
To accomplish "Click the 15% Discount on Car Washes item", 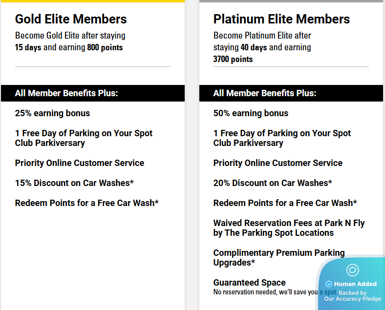I will tap(74, 183).
